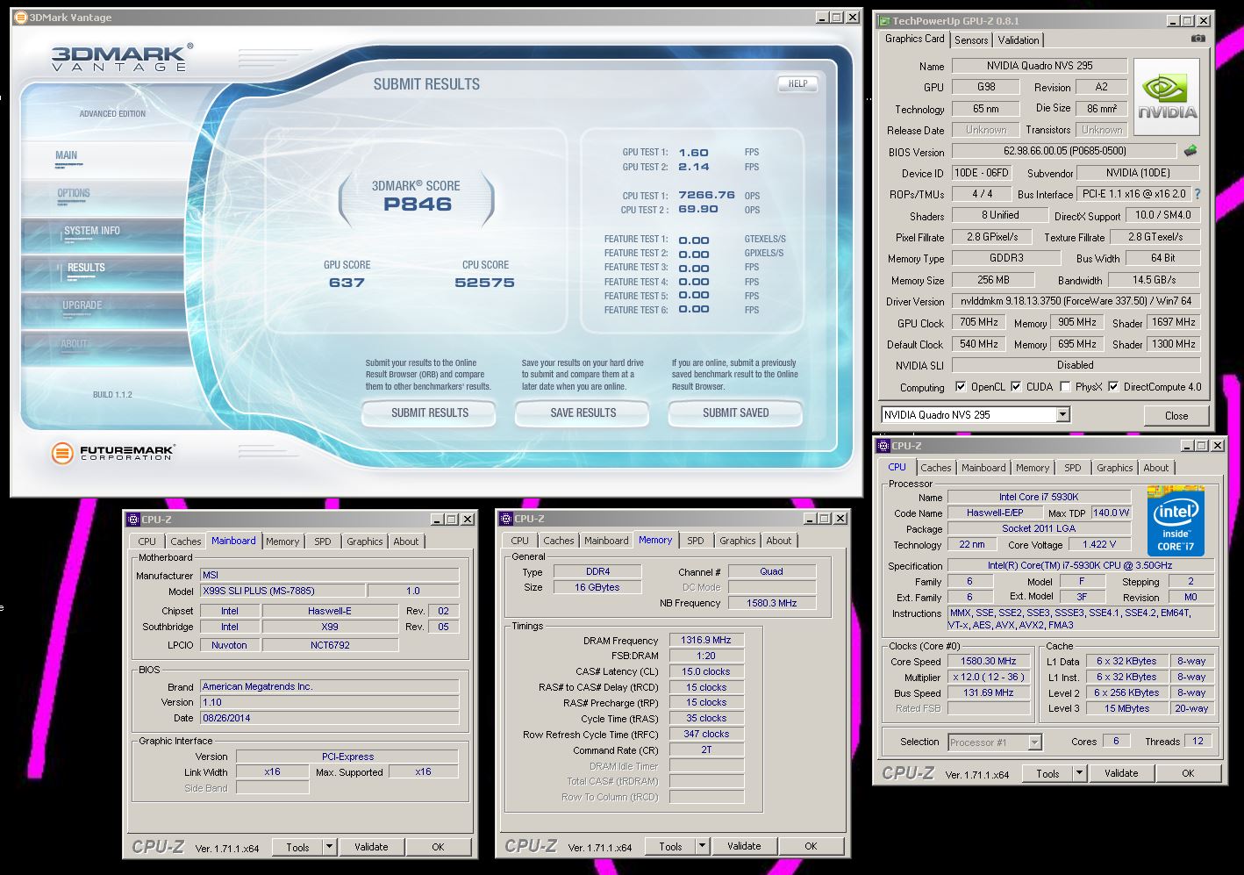Open Graphics tab in the CPU-Z Mainboard window
The image size is (1244, 875).
pyautogui.click(x=365, y=541)
